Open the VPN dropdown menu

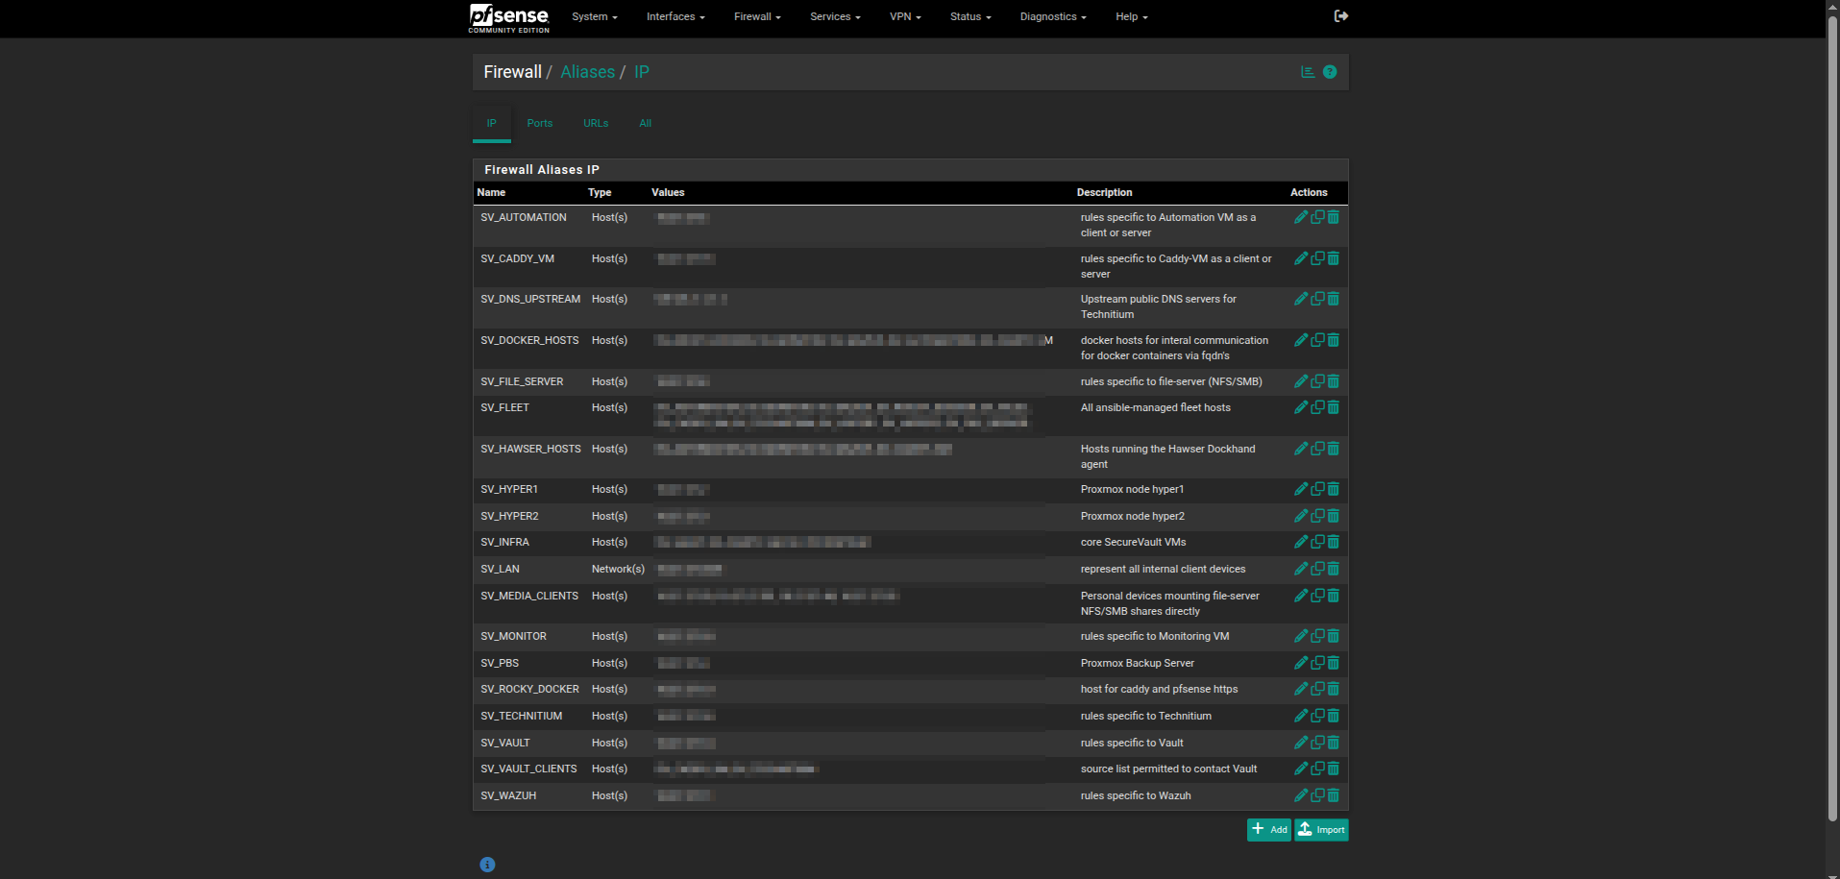[905, 17]
